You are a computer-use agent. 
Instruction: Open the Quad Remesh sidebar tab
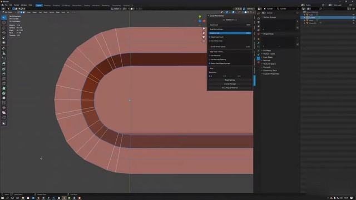(255, 81)
